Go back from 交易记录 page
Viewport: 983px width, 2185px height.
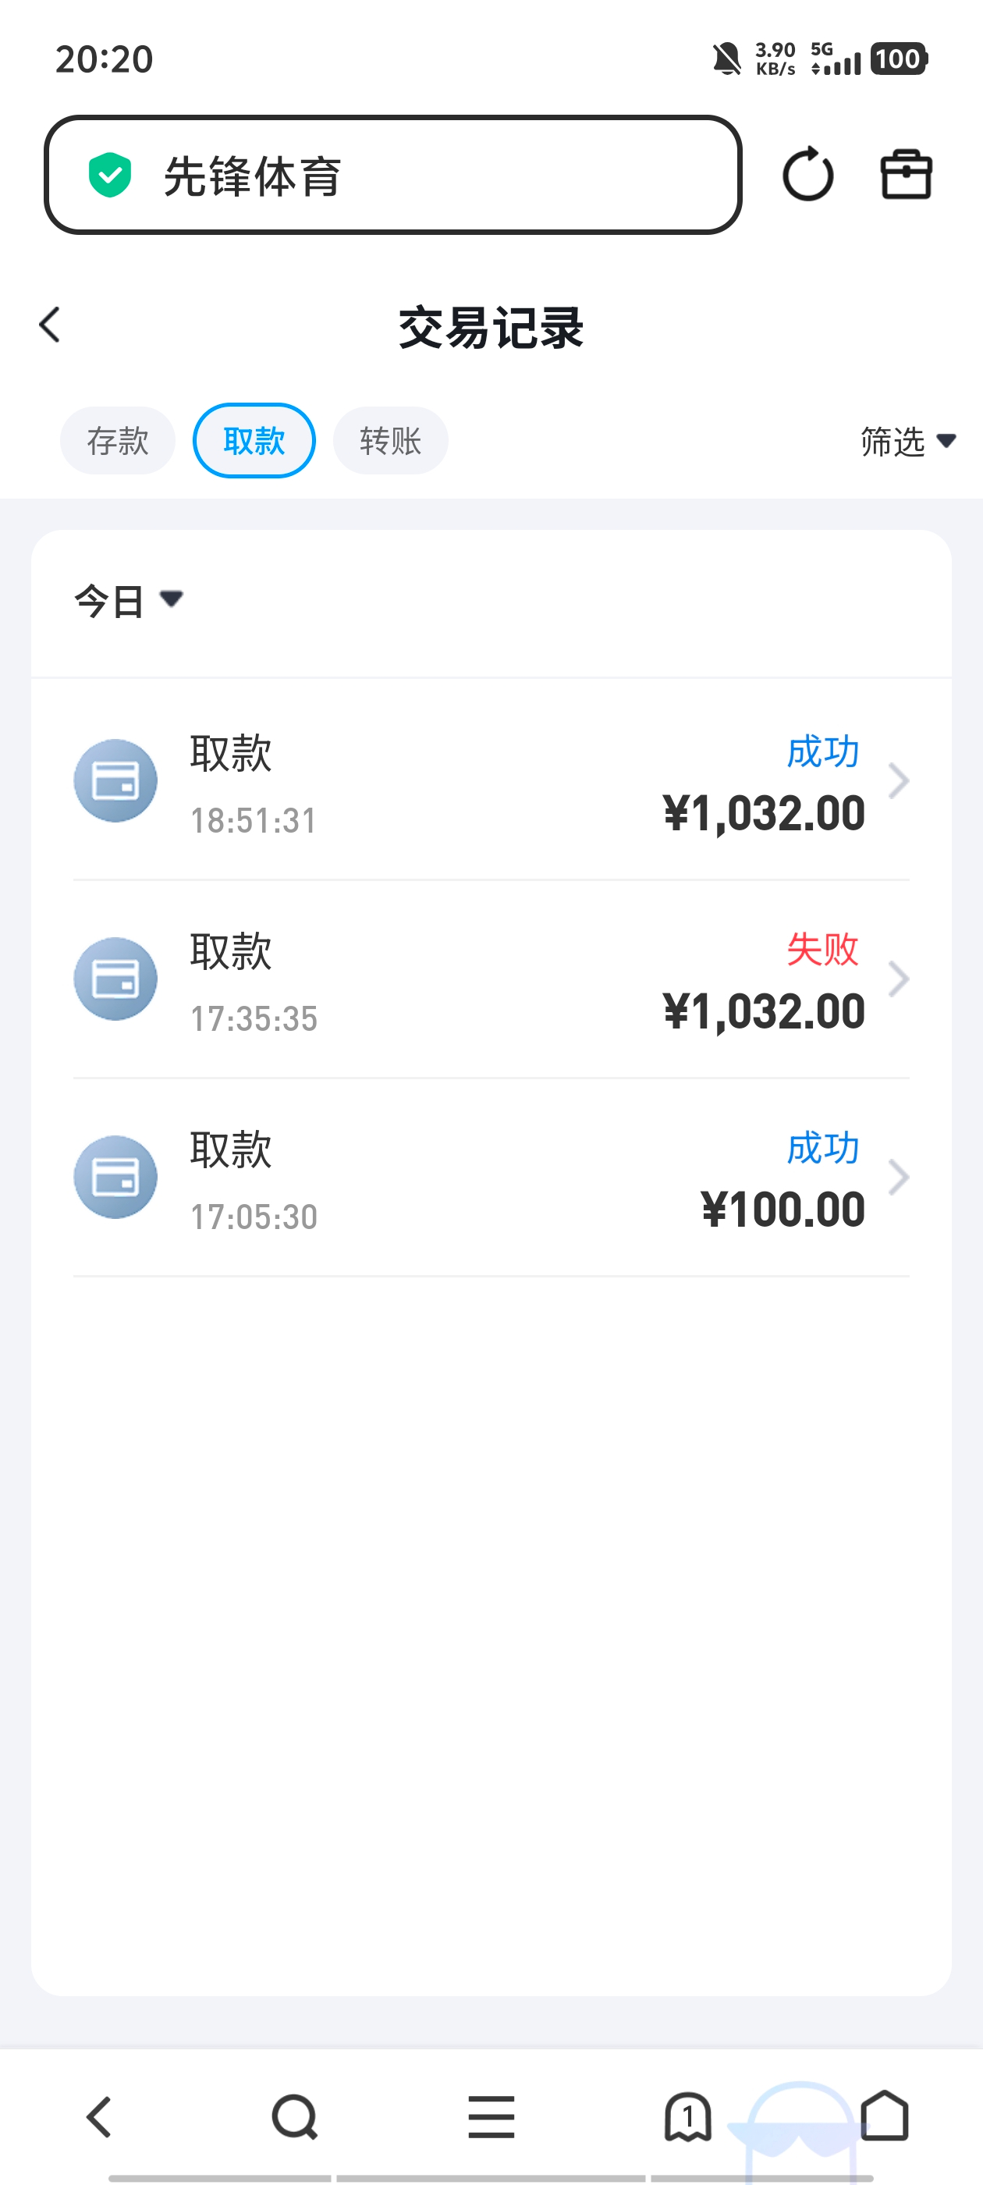point(50,325)
